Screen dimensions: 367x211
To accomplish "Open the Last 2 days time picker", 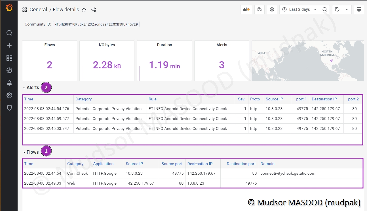I will pyautogui.click(x=299, y=9).
